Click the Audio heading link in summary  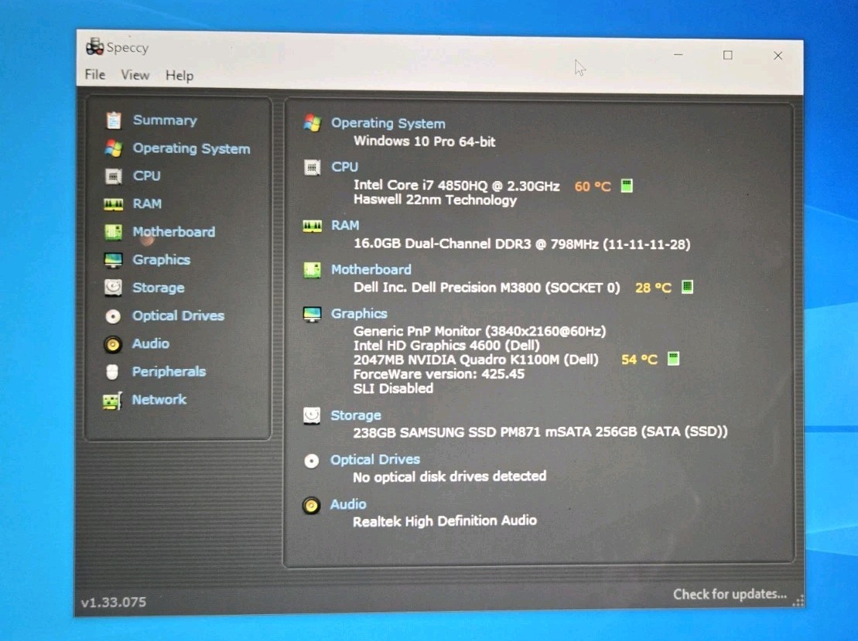348,504
